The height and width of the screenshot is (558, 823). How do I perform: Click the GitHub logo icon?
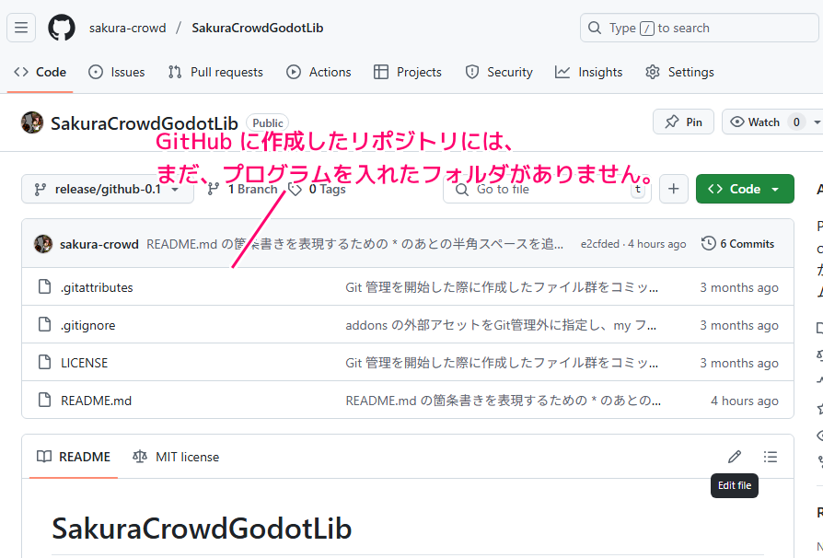62,28
